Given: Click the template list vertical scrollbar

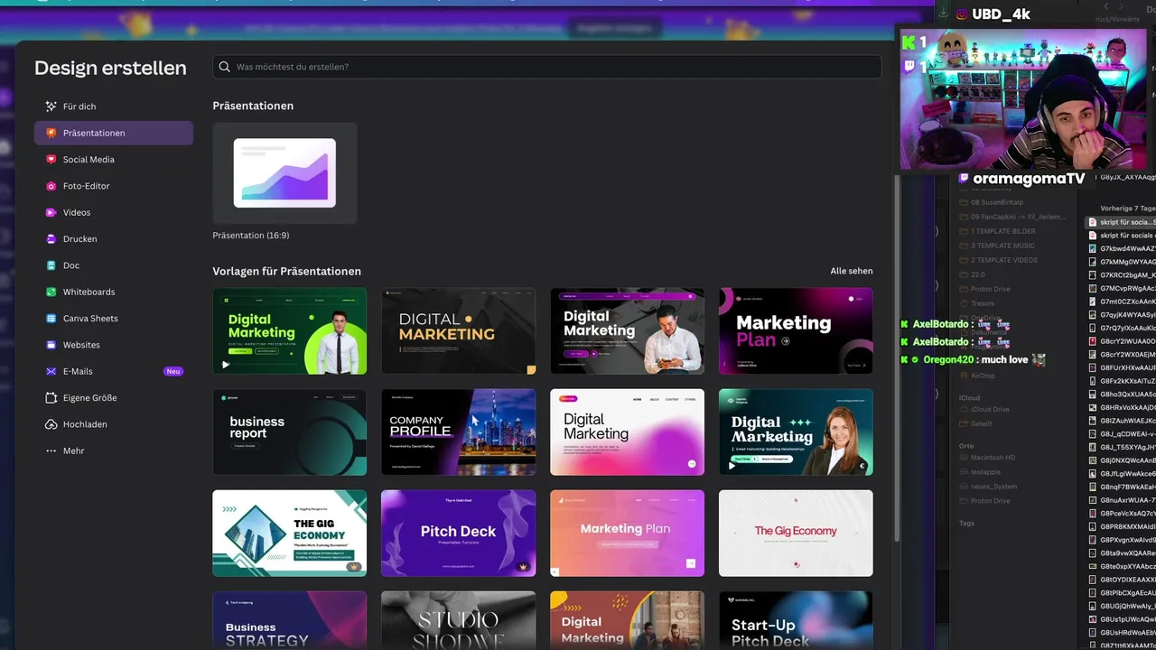Looking at the screenshot, I should pos(896,359).
